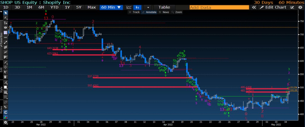Select the Max time range
Screen dimensions: 305x127
(92, 7)
